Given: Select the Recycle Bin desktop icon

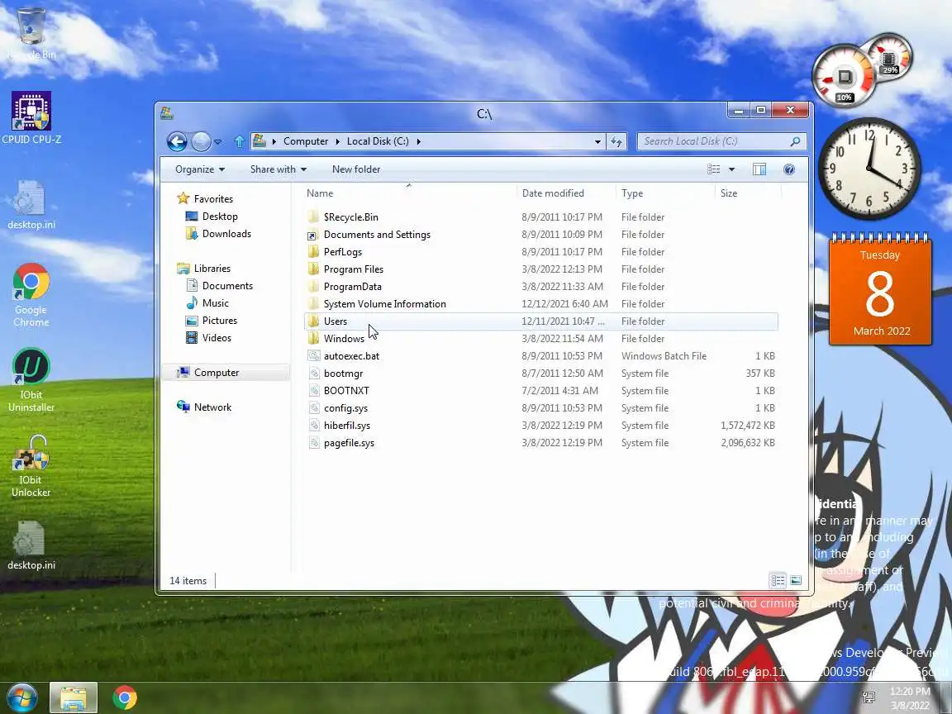Looking at the screenshot, I should [x=31, y=33].
